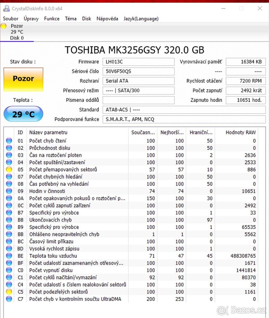Open the Úpravy menu
The image size is (269, 318).
(31, 19)
